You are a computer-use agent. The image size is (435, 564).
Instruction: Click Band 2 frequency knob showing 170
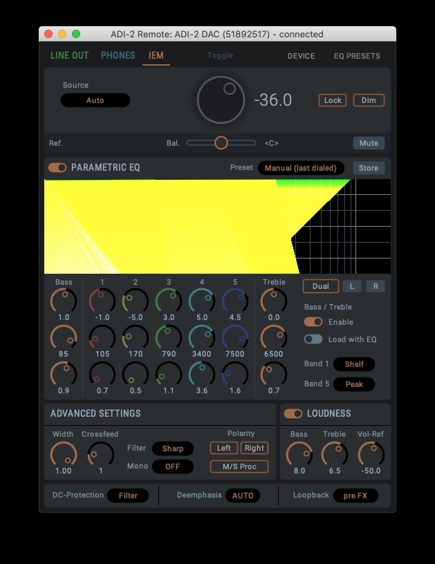[x=136, y=337]
